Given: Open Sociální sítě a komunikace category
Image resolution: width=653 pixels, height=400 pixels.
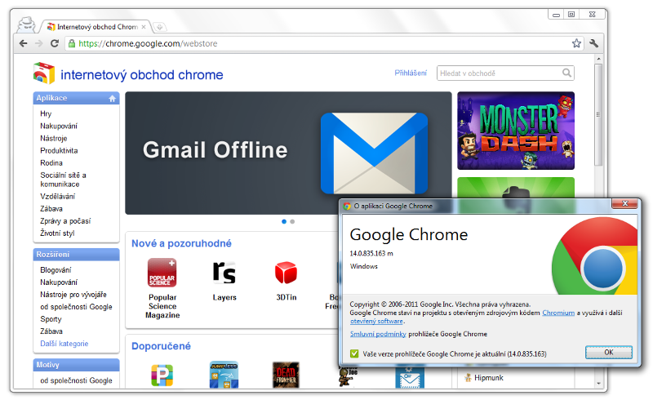Looking at the screenshot, I should pyautogui.click(x=63, y=180).
